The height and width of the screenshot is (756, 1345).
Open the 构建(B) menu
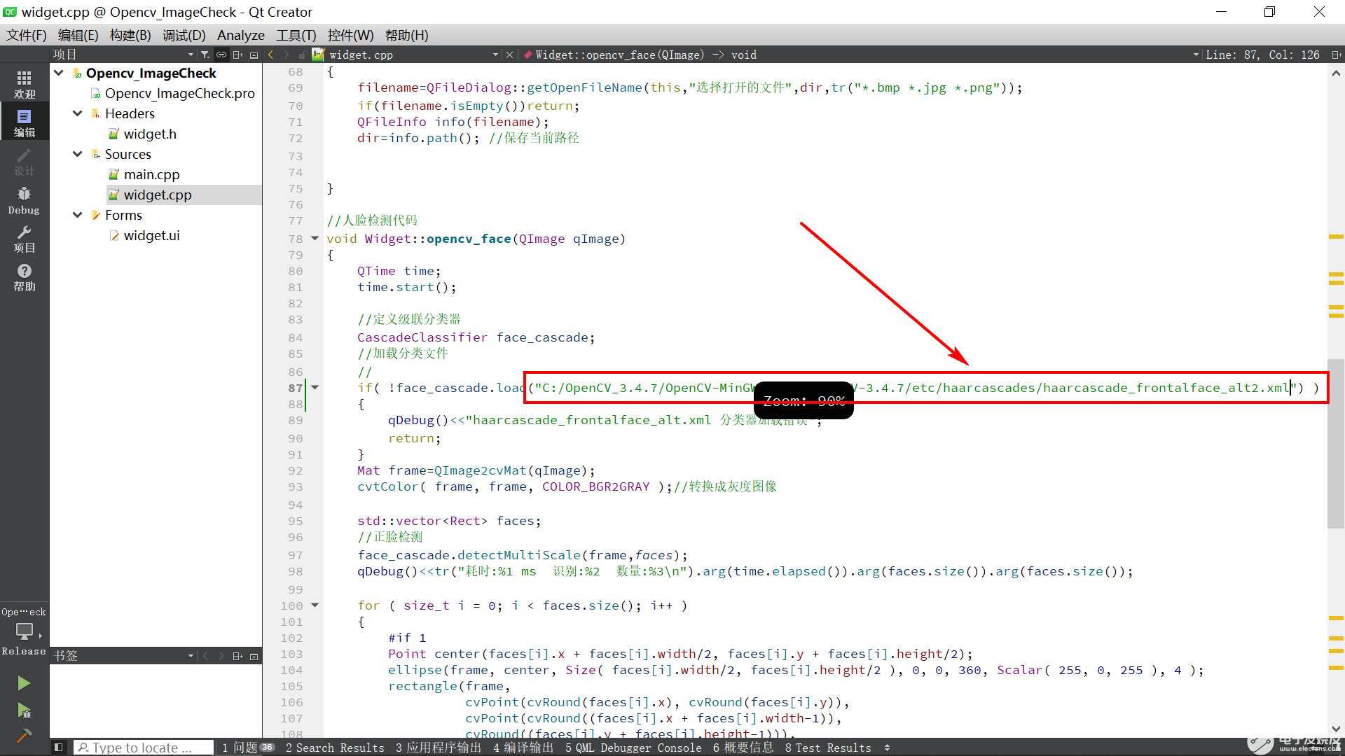pos(130,35)
